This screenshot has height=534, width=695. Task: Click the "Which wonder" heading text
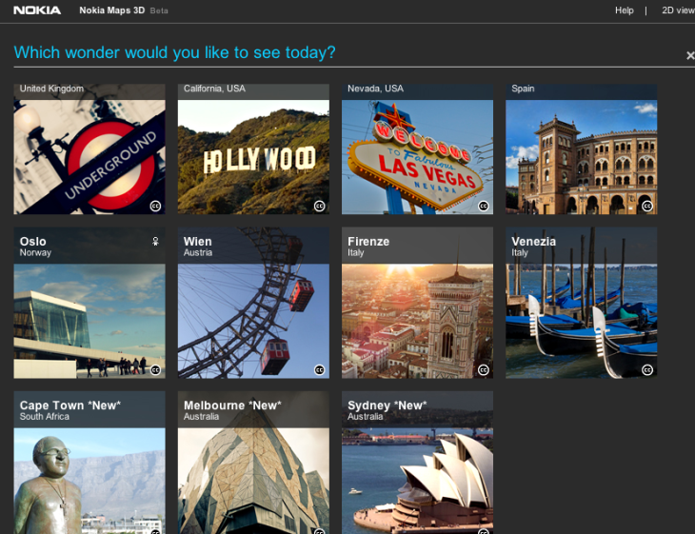pyautogui.click(x=174, y=52)
